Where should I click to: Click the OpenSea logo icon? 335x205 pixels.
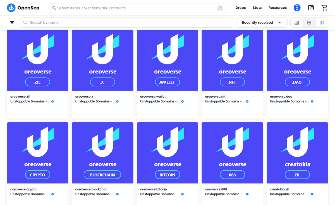tap(11, 8)
